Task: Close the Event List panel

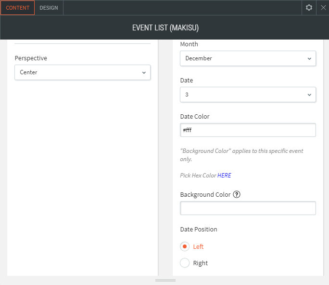Action: (323, 8)
